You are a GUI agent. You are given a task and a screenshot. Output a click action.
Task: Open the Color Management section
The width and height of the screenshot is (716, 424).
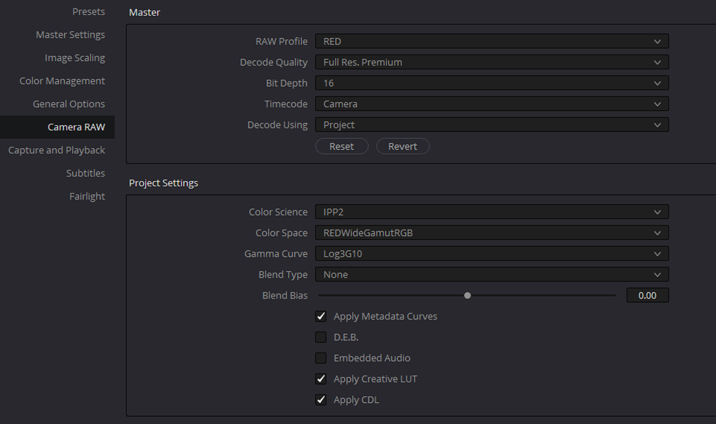coord(62,81)
